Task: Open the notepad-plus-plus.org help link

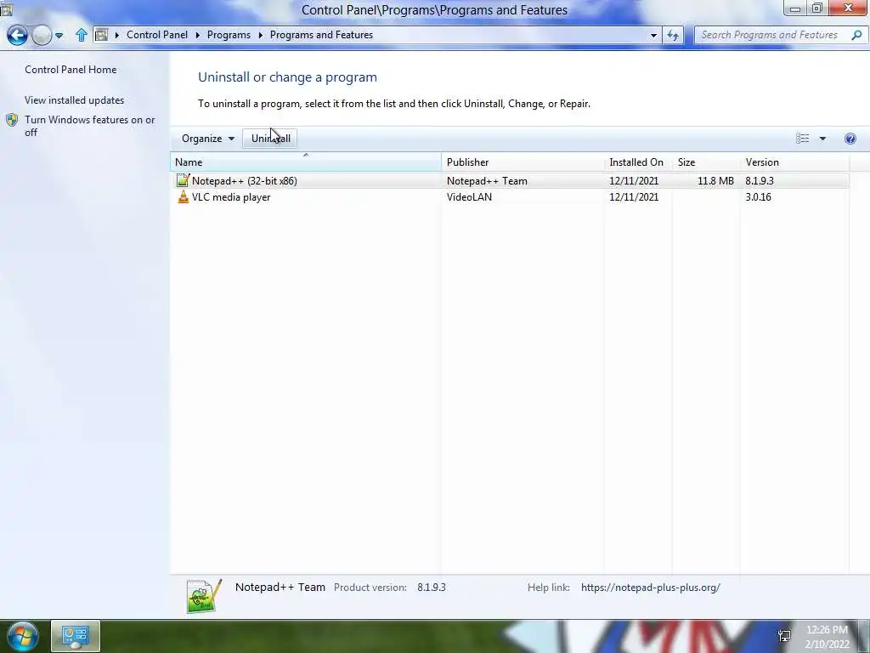Action: [650, 588]
